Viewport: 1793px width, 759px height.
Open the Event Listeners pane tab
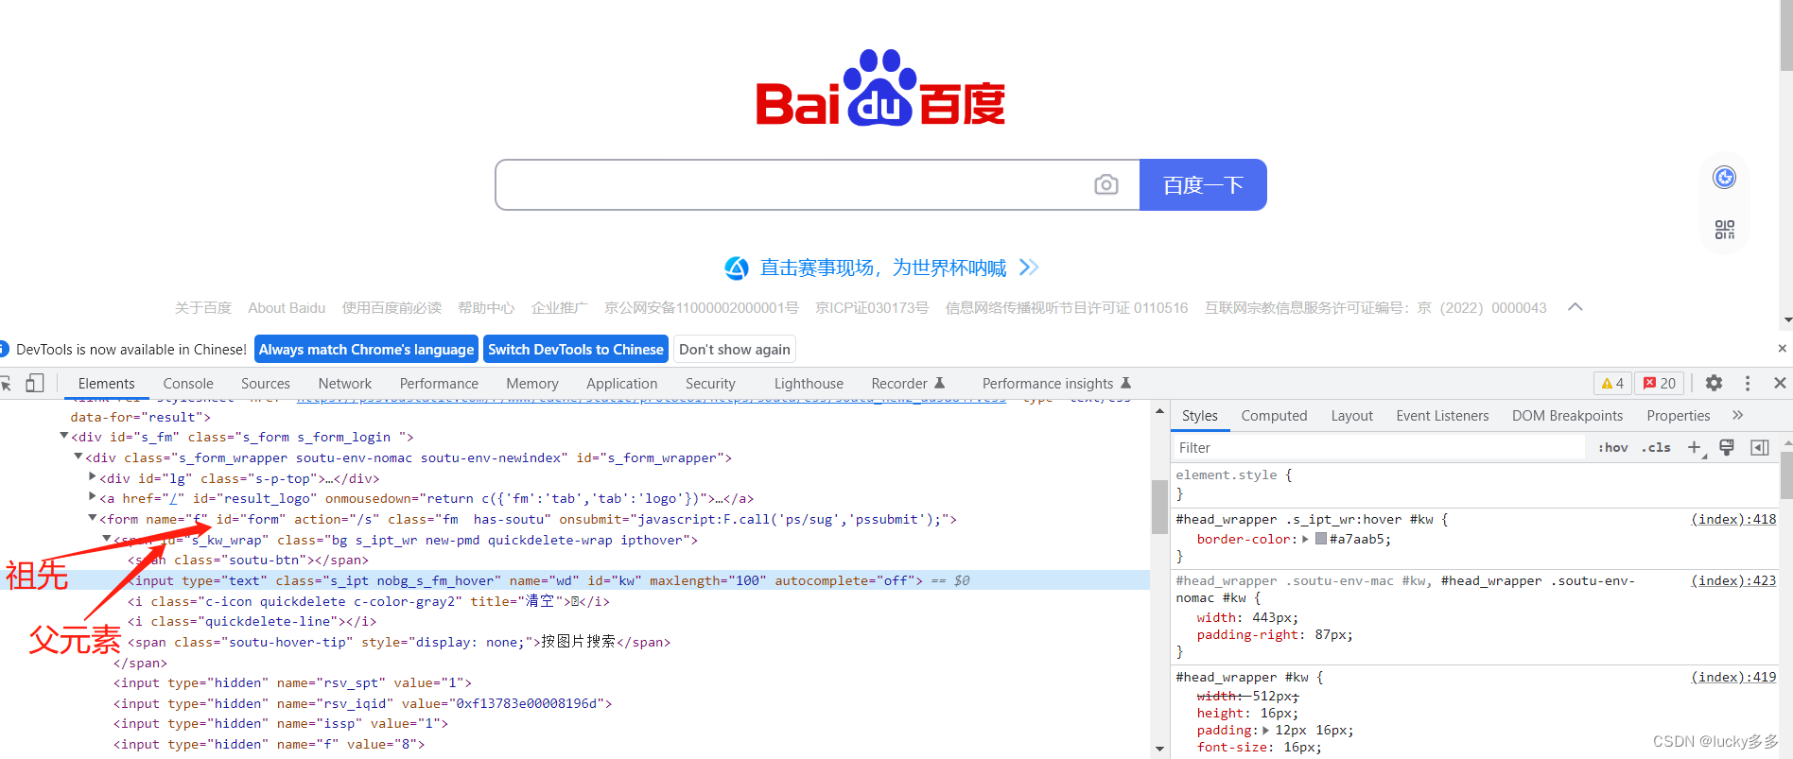(1442, 415)
